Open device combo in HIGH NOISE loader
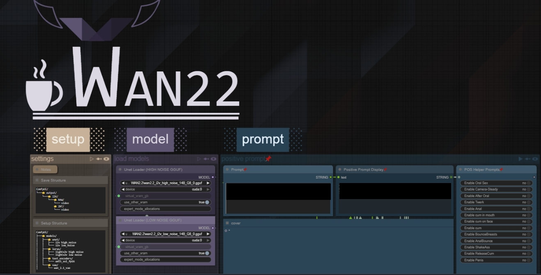The height and width of the screenshot is (275, 541). pos(165,189)
